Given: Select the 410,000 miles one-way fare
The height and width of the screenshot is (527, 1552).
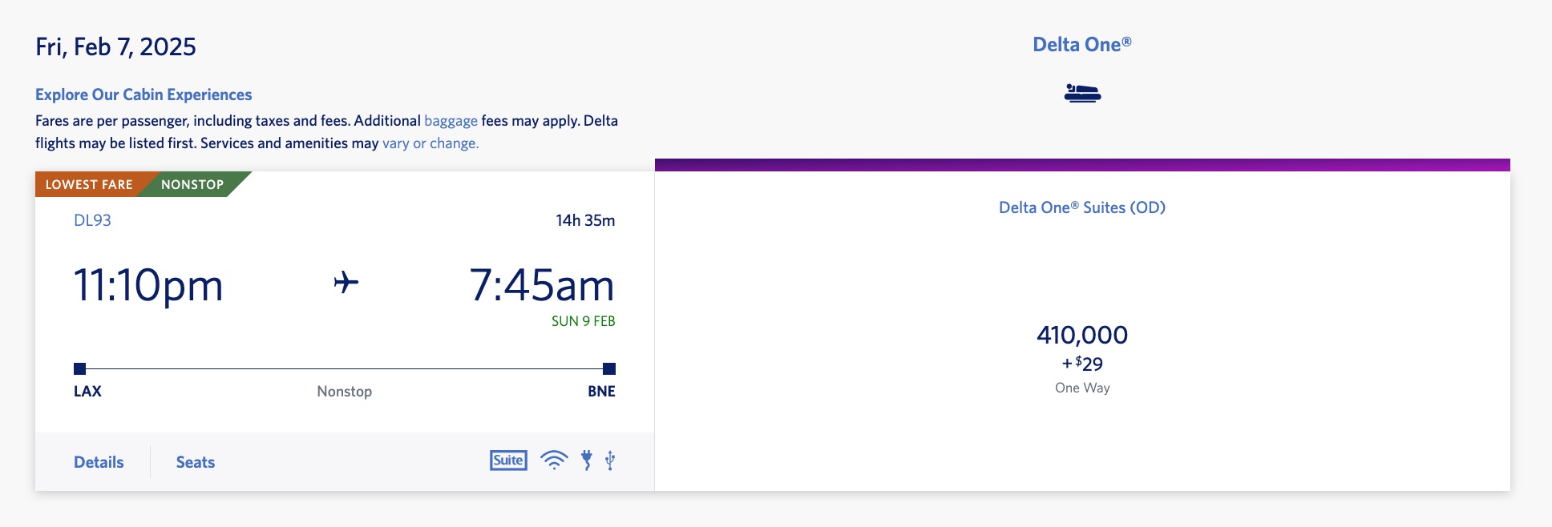Looking at the screenshot, I should point(1082,336).
